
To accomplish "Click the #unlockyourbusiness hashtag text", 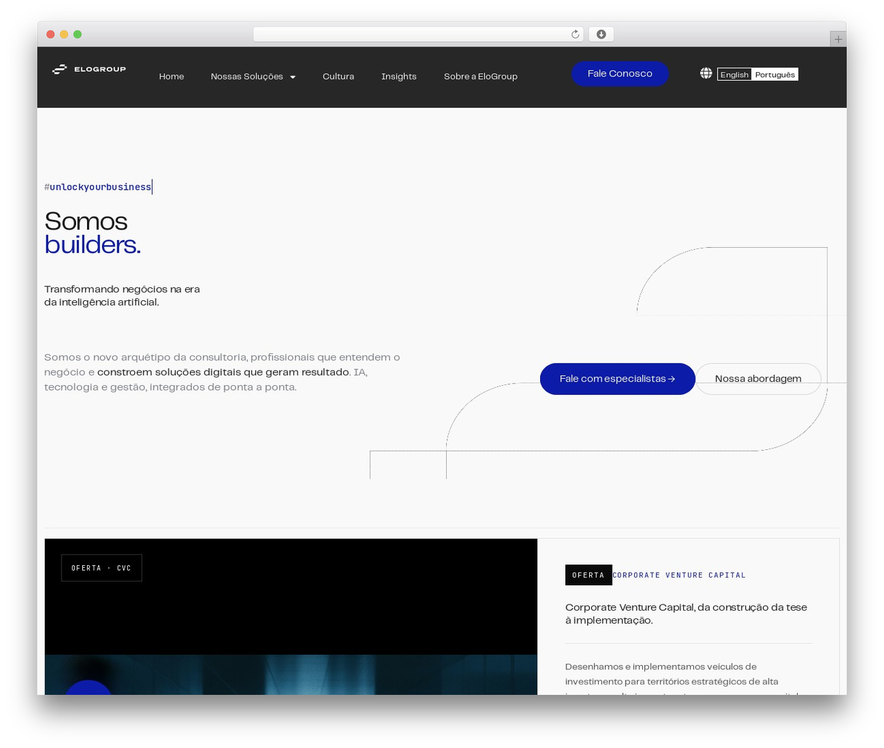I will (x=98, y=187).
